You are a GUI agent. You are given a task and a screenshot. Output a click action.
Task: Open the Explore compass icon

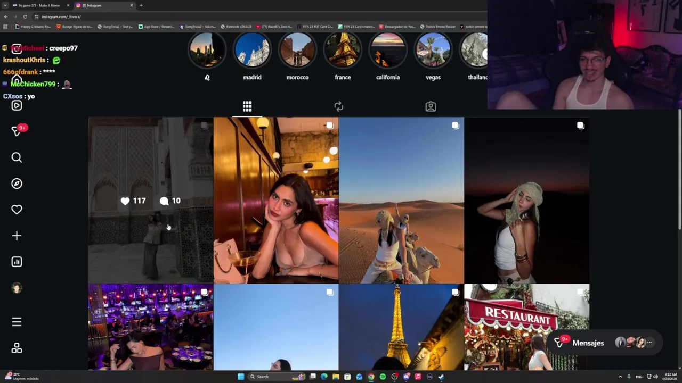coord(17,184)
